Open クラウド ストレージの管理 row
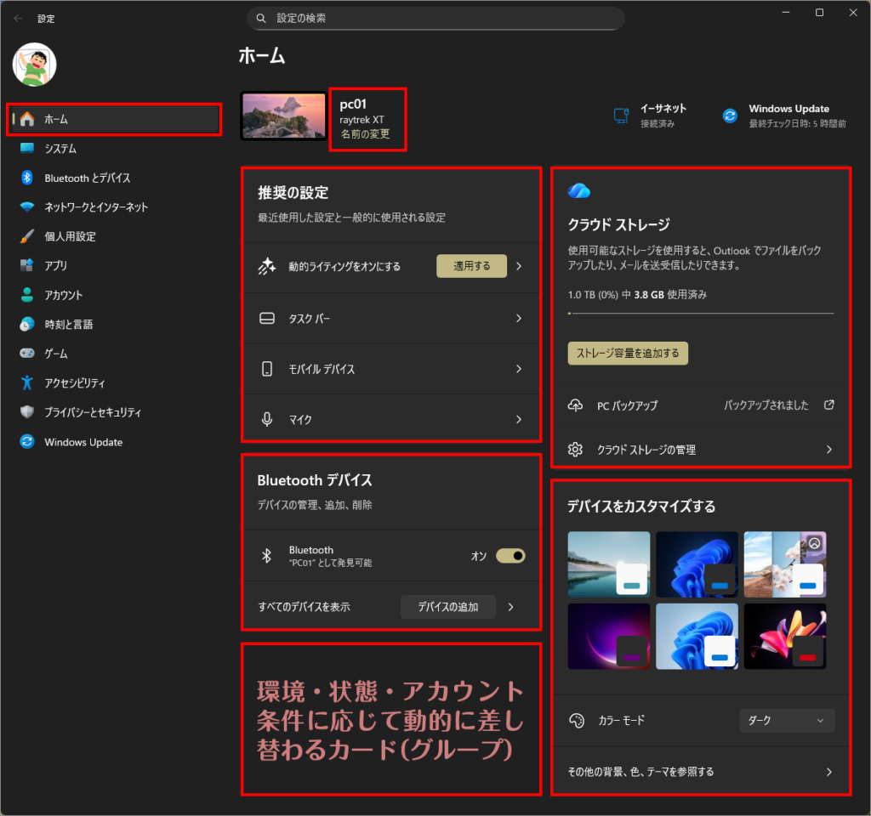Screen dimensions: 871x816 [700, 450]
